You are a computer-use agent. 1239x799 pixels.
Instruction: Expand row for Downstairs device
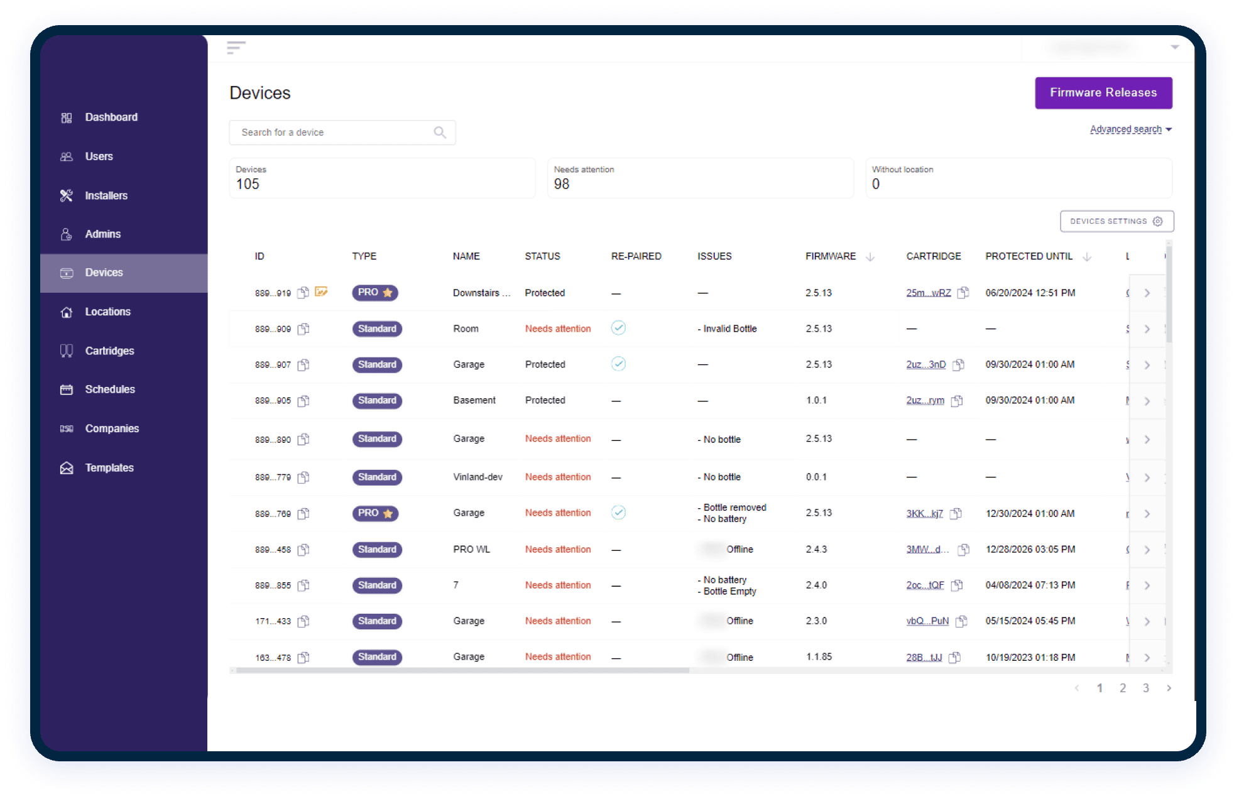click(1147, 293)
